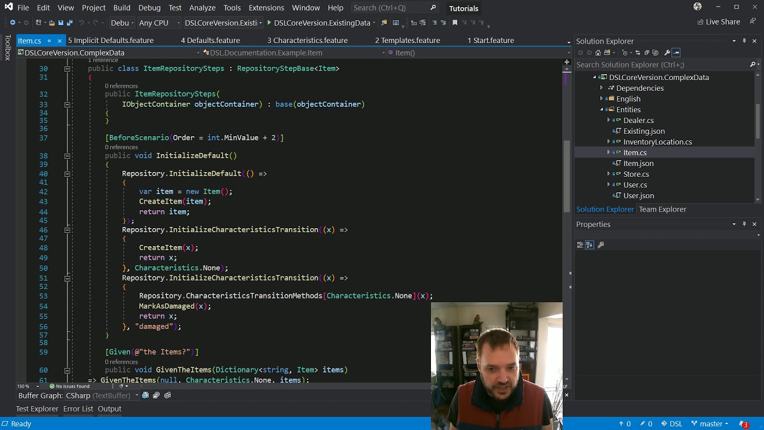
Task: Toggle pin on Item.cs tab
Action: pos(50,41)
